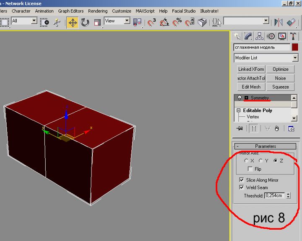Activate the Rotate tool
This screenshot has width=302, height=241.
(x=85, y=22)
